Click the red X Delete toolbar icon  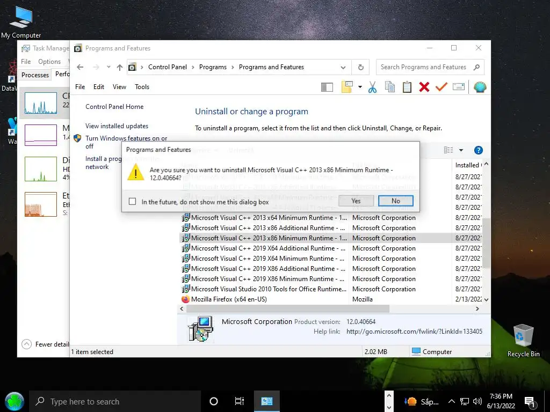point(424,87)
